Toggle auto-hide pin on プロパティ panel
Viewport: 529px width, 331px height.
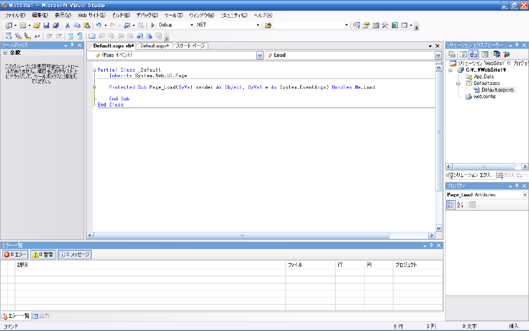click(517, 186)
